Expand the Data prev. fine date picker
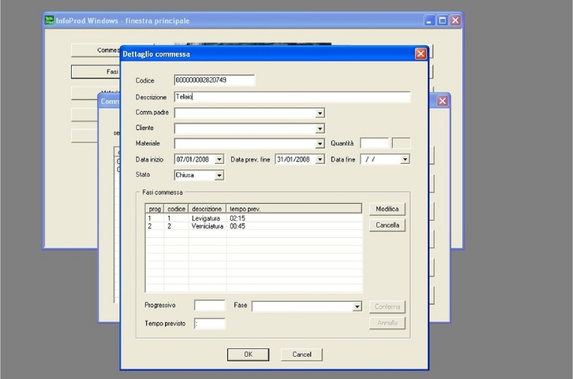 click(320, 160)
